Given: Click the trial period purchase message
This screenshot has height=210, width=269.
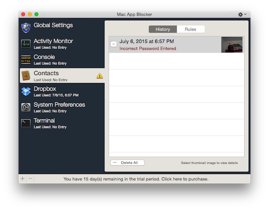Looking at the screenshot, I should tap(135, 179).
